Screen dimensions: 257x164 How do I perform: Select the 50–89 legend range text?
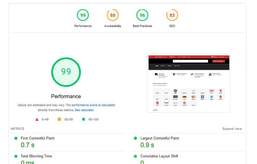coord(69,120)
